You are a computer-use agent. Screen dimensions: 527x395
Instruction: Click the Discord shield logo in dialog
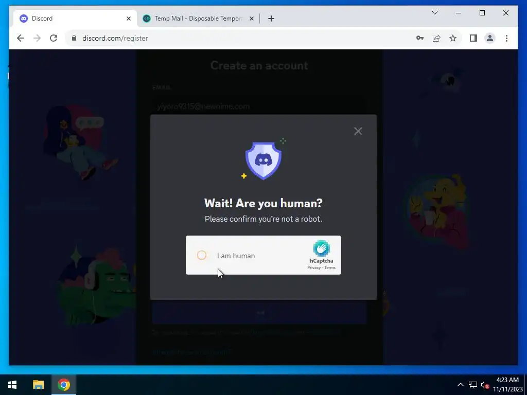coord(263,160)
